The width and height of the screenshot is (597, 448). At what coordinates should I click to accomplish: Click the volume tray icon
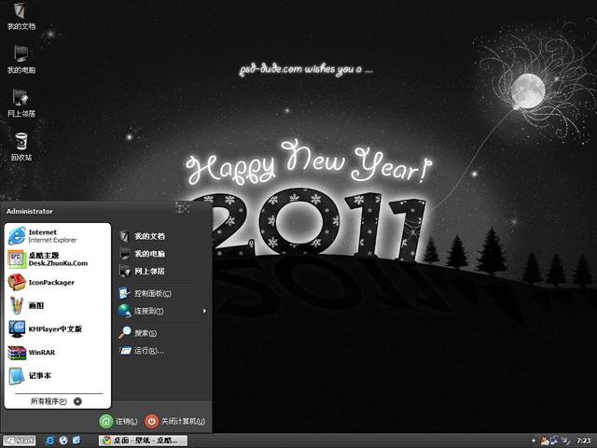point(564,441)
